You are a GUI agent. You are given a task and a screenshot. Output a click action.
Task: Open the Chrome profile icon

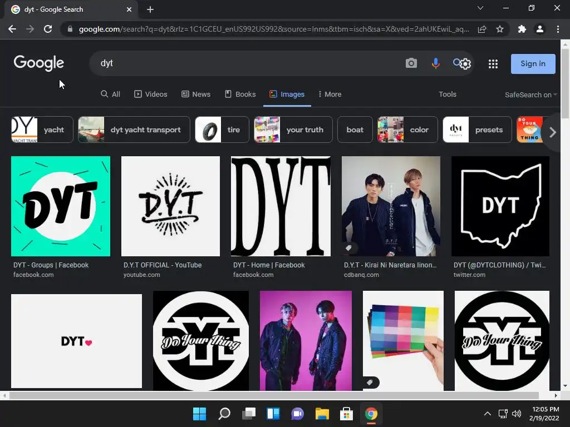click(540, 29)
